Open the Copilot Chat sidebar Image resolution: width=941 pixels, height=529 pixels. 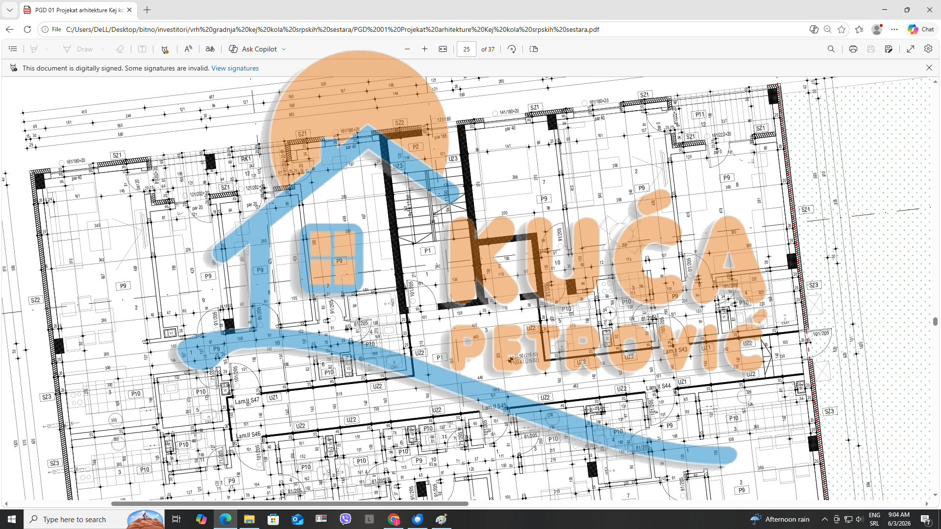coord(920,29)
